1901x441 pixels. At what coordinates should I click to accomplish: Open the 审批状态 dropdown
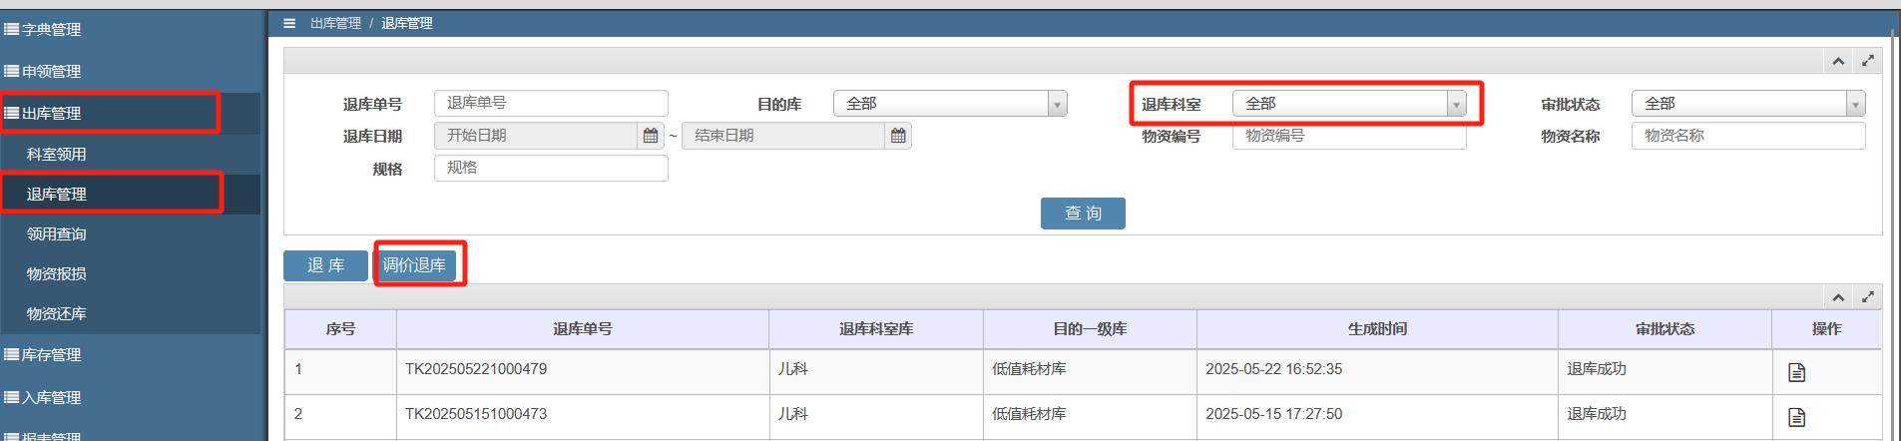(x=1748, y=104)
